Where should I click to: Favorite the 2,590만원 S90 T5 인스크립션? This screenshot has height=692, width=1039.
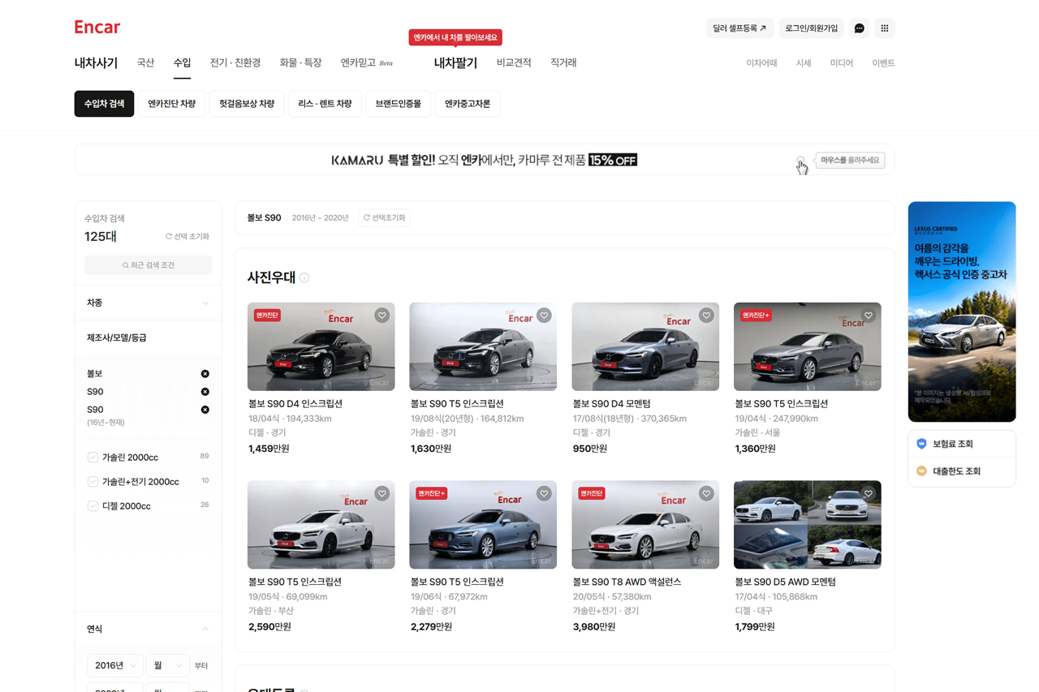coord(382,493)
